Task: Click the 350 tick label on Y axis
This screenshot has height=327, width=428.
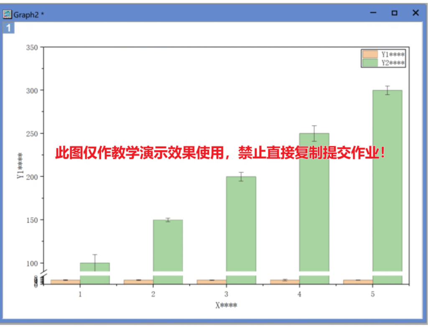Action: coord(33,48)
